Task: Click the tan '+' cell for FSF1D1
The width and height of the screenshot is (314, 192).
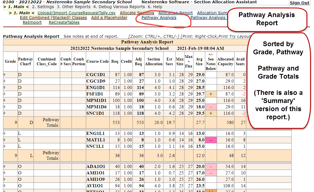Action: pyautogui.click(x=211, y=94)
